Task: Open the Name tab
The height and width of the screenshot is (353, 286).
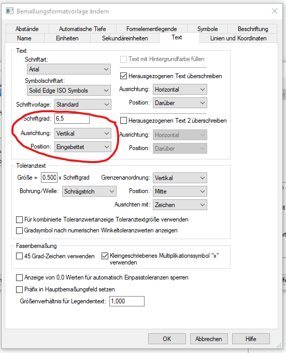Action: pyautogui.click(x=24, y=38)
